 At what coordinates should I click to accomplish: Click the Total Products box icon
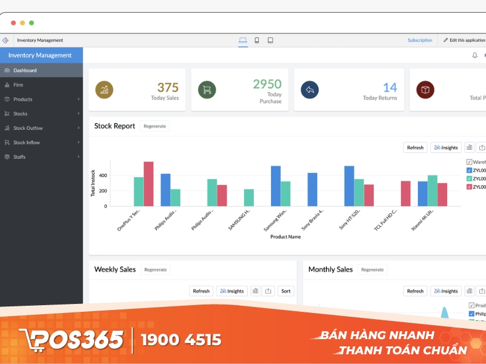(x=425, y=90)
